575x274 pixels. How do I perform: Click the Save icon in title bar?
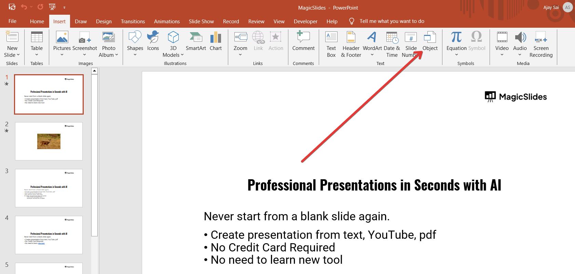[12, 7]
